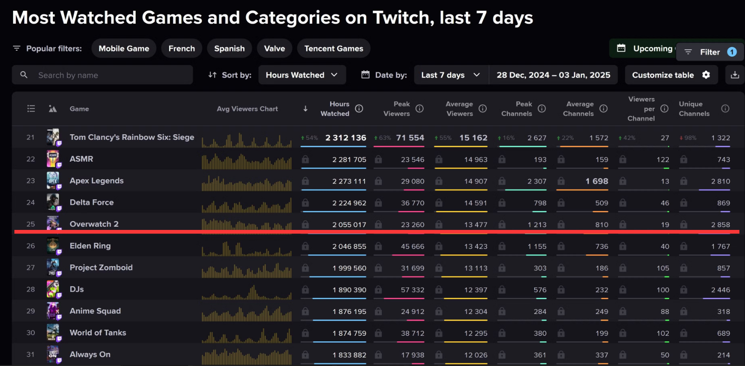This screenshot has width=745, height=366.
Task: Toggle the French language filter chip
Action: tap(182, 48)
